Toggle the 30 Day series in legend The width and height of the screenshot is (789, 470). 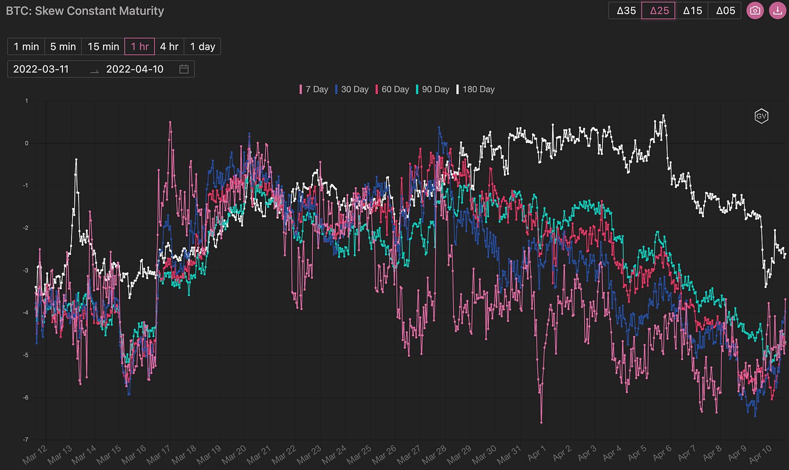pos(351,89)
